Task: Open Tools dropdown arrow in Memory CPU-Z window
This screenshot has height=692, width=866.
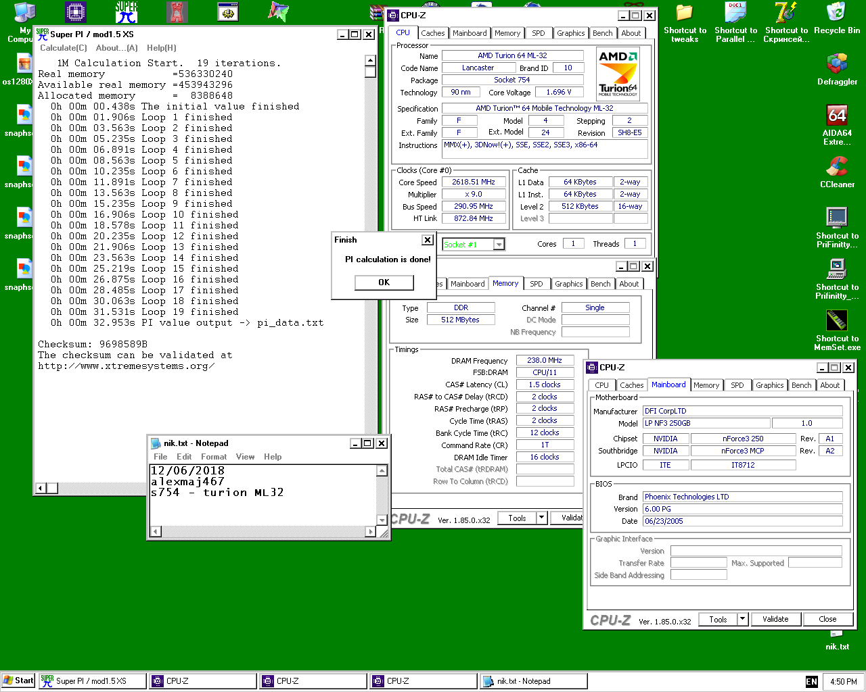Action: (x=541, y=518)
